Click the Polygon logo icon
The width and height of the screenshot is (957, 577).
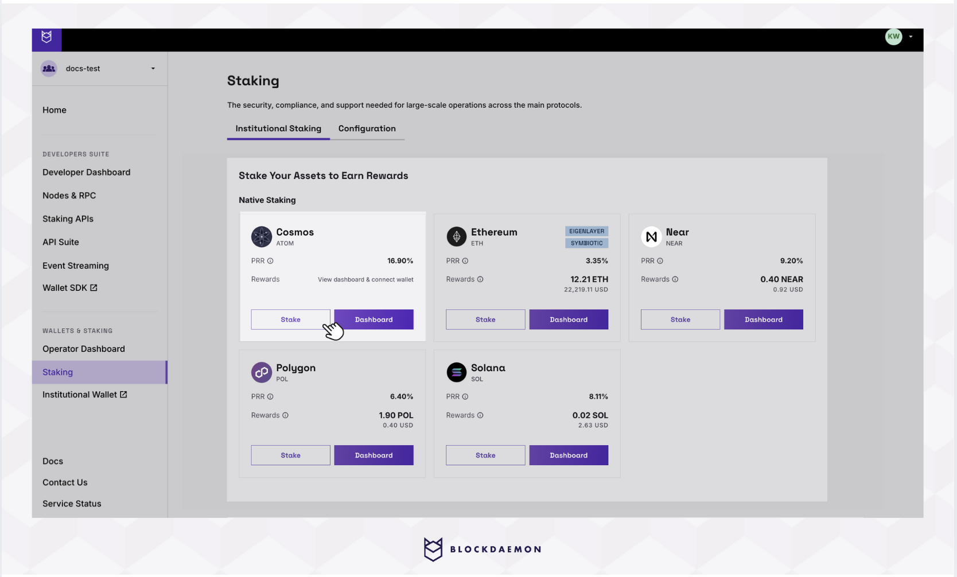[x=262, y=372]
